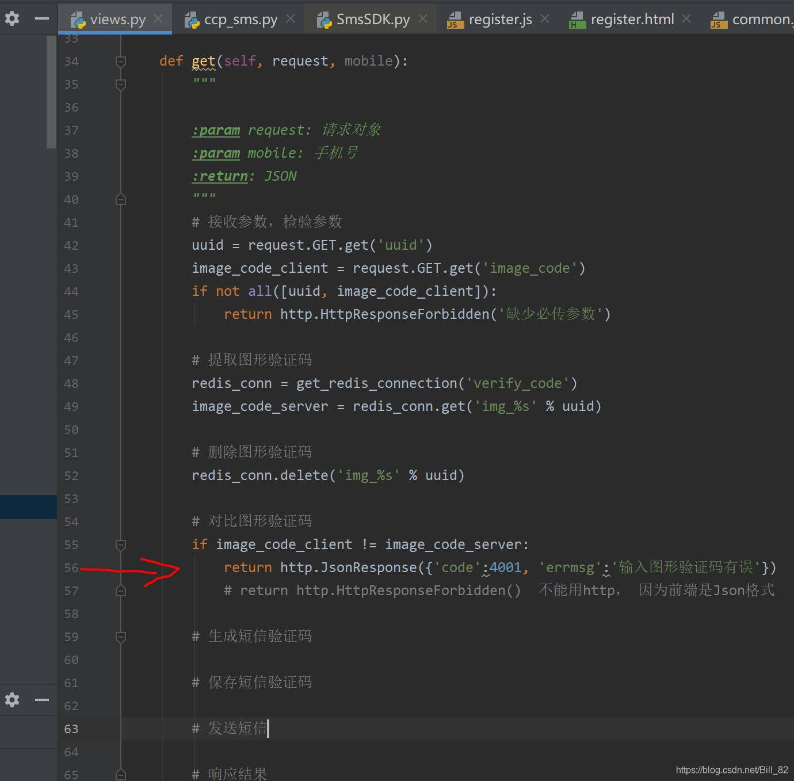The height and width of the screenshot is (781, 794).
Task: Toggle the fold marker at line 57
Action: (121, 590)
